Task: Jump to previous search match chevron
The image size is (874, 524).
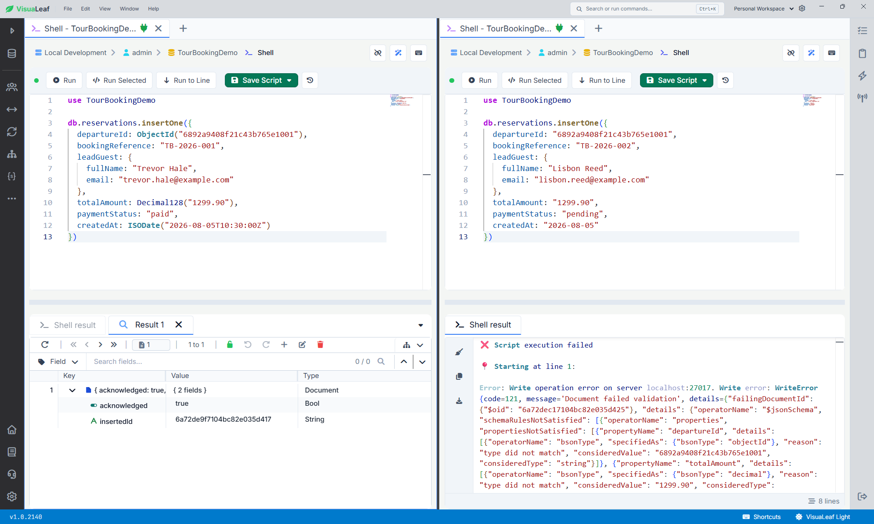Action: point(404,362)
